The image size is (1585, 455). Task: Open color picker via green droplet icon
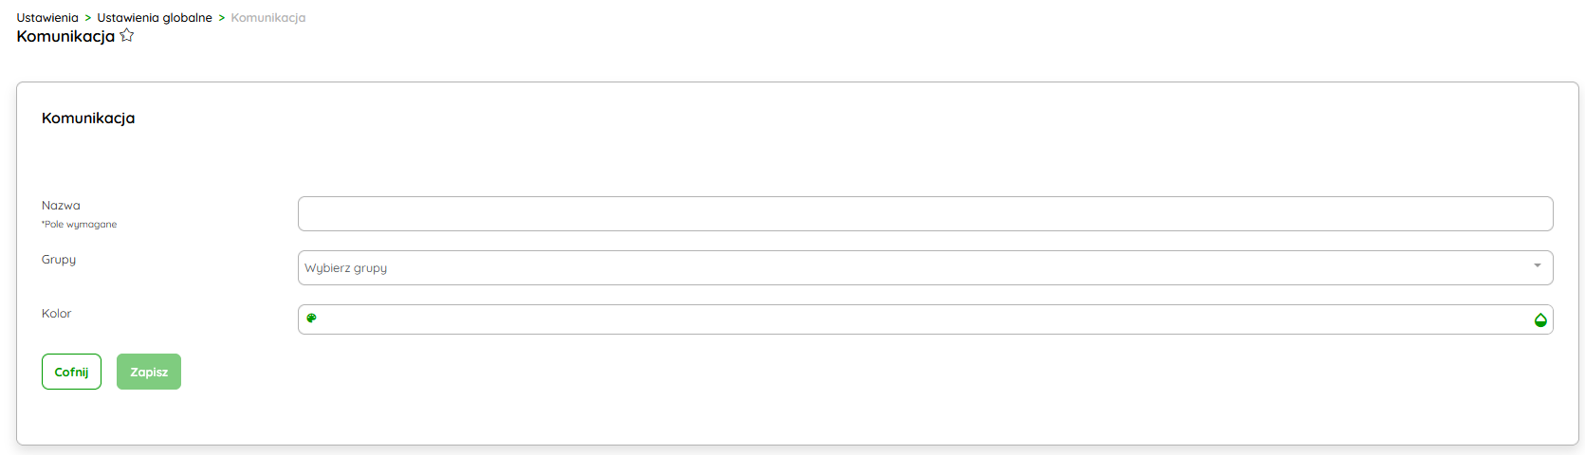click(x=1540, y=320)
